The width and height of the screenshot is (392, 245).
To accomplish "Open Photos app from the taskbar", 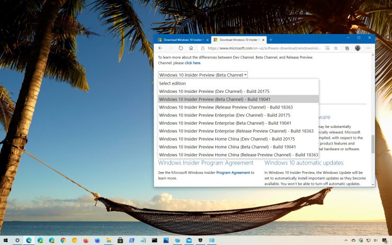I will click(x=166, y=241).
